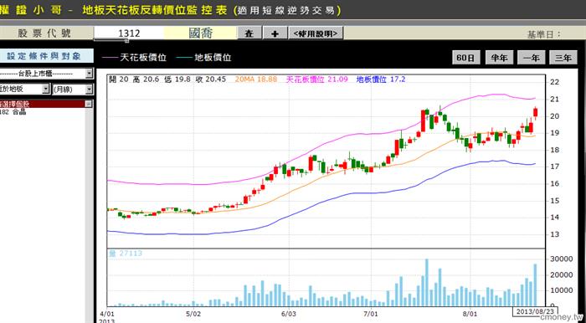Click the 6/03 date axis label
This screenshot has width=586, height=323.
289,315
